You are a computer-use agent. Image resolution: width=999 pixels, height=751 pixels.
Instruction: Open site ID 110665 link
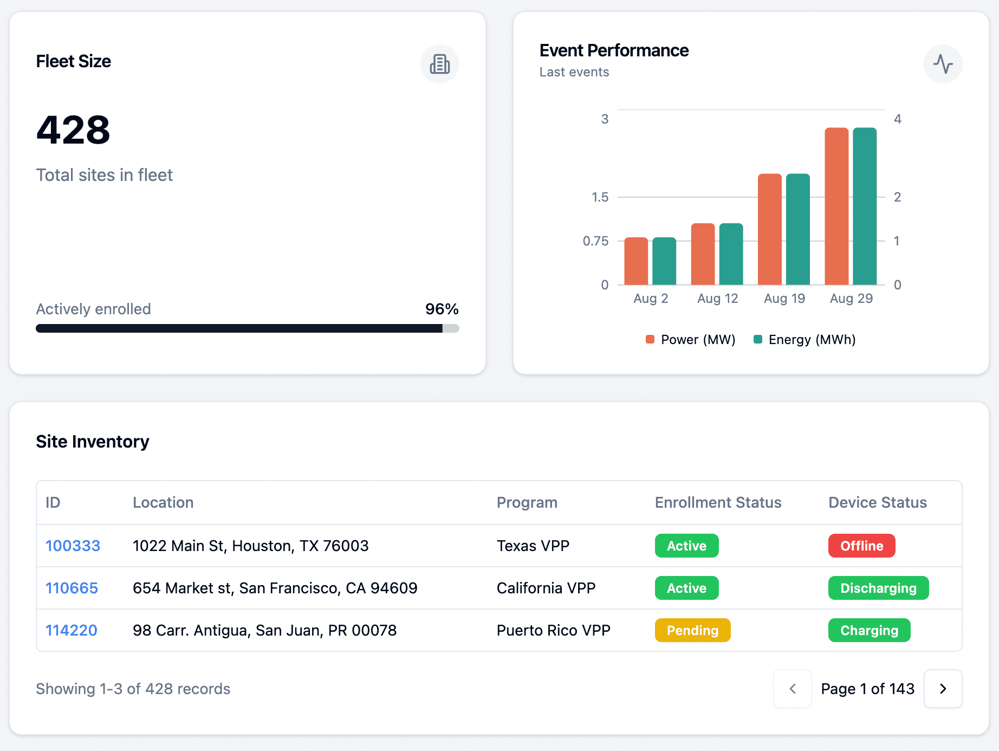pyautogui.click(x=72, y=588)
